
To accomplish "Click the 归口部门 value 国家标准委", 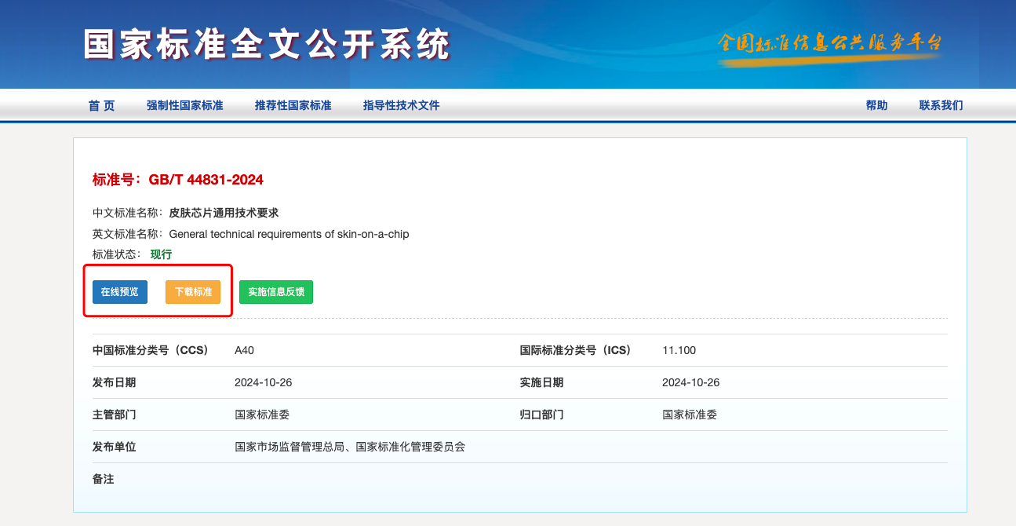I will click(690, 415).
